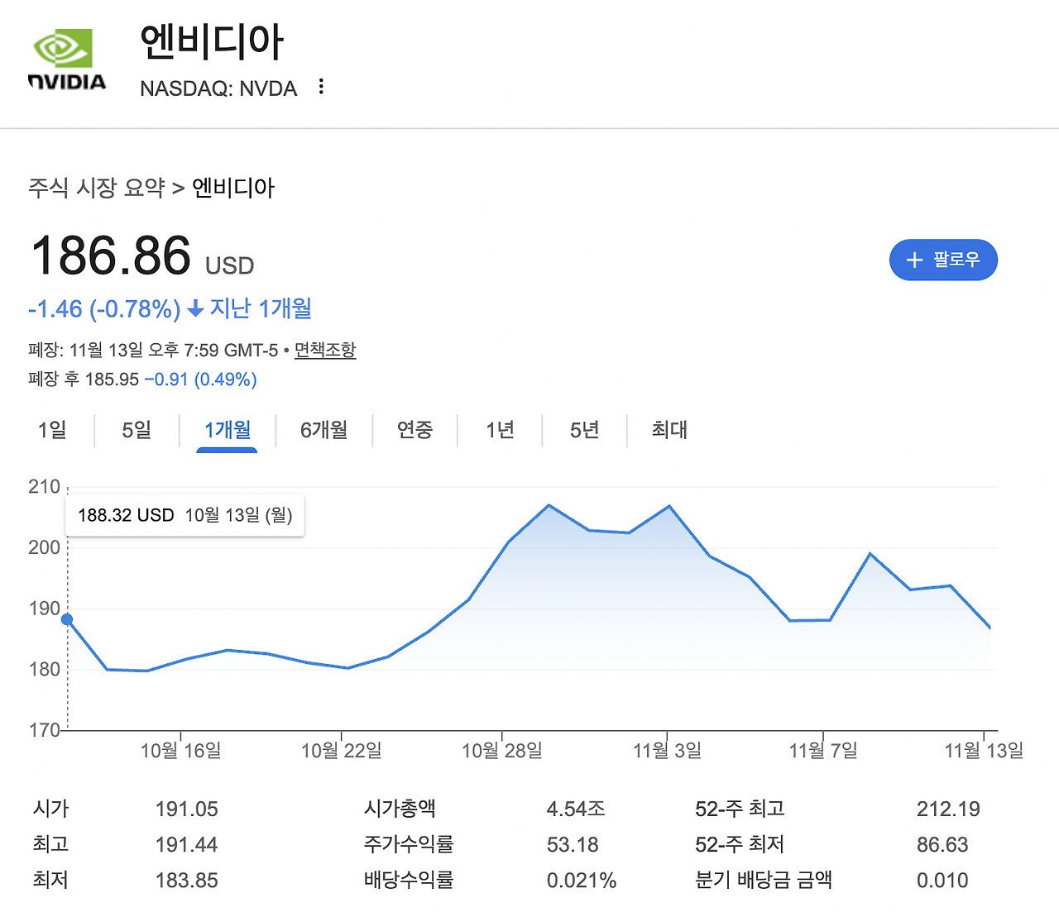Select the 5일 time range
This screenshot has height=912, width=1059.
135,430
